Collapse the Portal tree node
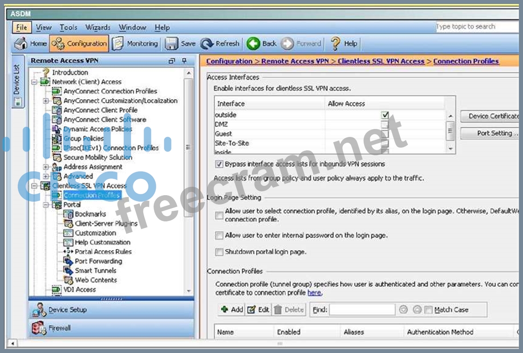 [x=46, y=205]
